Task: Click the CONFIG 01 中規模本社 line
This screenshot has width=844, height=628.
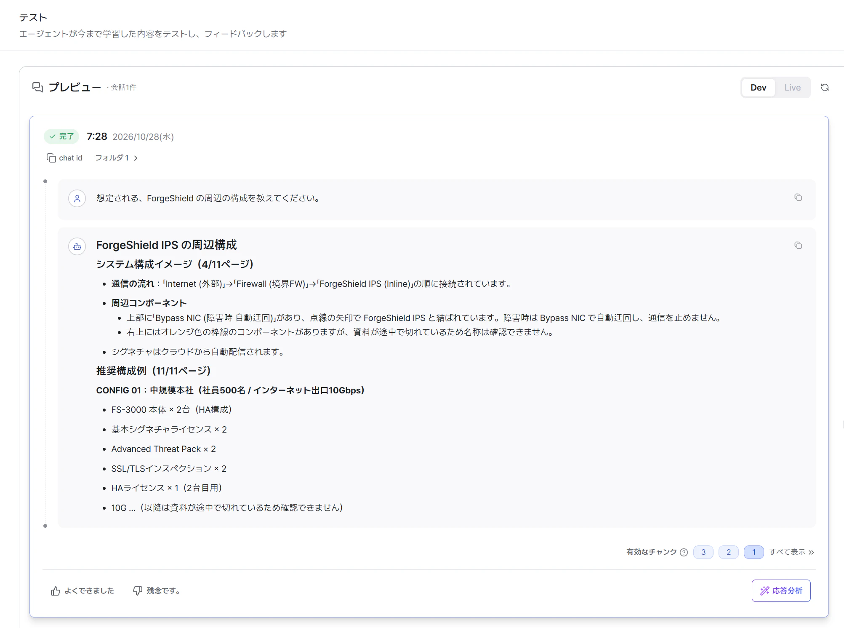Action: click(x=230, y=390)
